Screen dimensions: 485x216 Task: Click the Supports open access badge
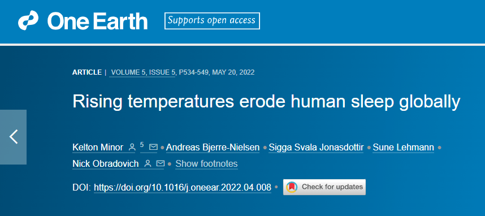[x=212, y=21]
